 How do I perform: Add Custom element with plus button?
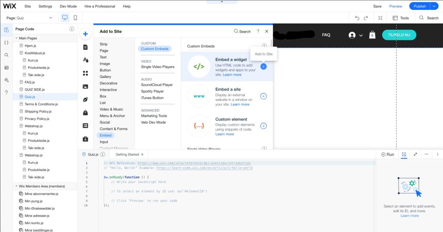(263, 126)
